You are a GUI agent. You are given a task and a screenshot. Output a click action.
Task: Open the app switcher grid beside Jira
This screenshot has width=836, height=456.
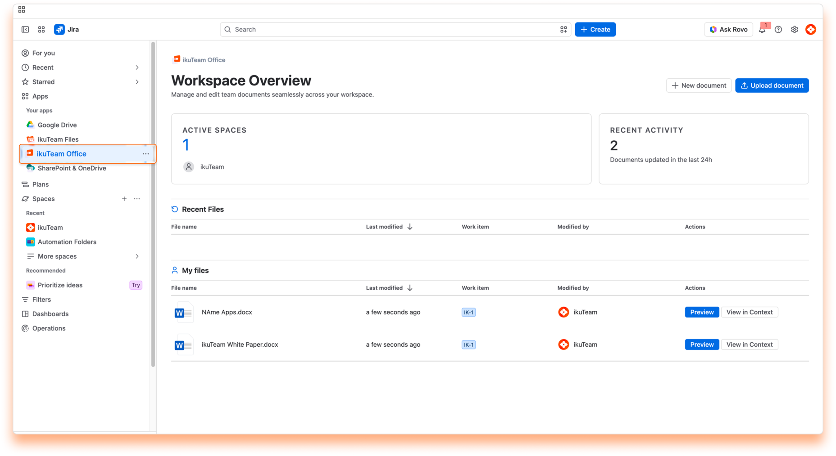pyautogui.click(x=41, y=29)
